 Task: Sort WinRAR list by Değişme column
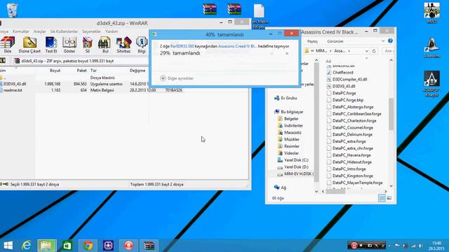[138, 70]
